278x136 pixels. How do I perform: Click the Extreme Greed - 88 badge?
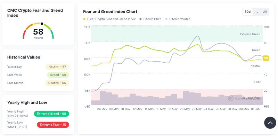click(x=51, y=114)
